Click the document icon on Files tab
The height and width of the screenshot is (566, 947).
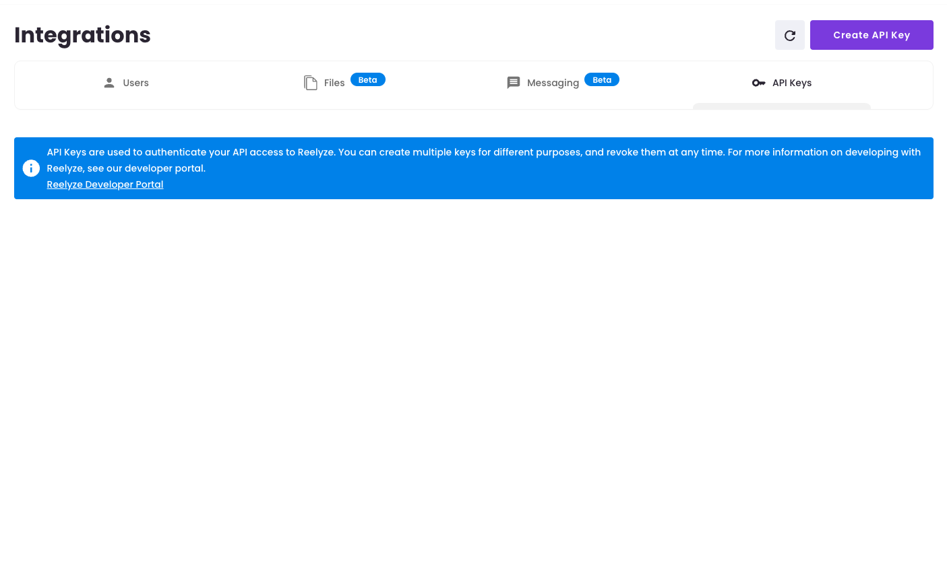coord(311,83)
